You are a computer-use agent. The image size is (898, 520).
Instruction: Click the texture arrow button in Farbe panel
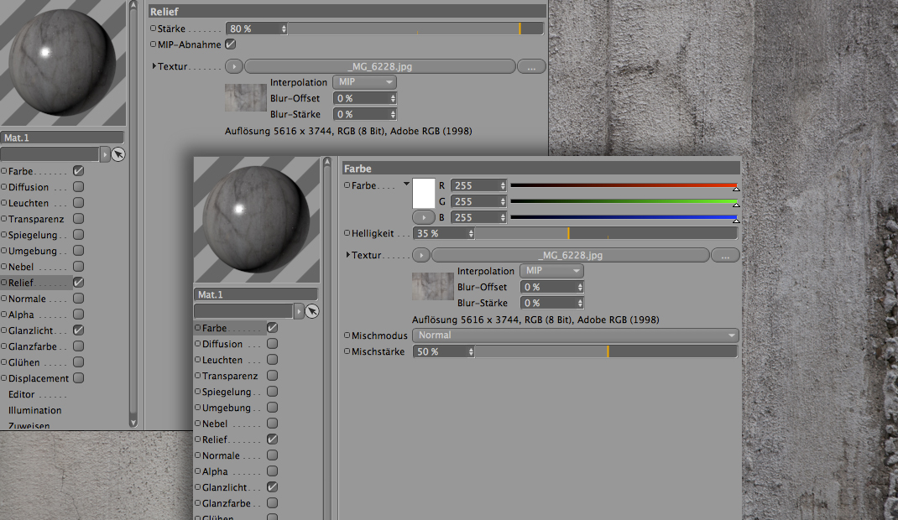pyautogui.click(x=421, y=255)
